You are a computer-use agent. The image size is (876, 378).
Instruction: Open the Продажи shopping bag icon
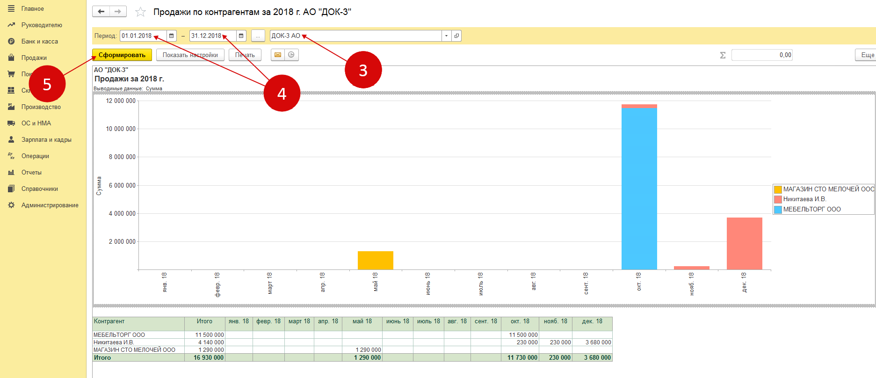pyautogui.click(x=11, y=58)
